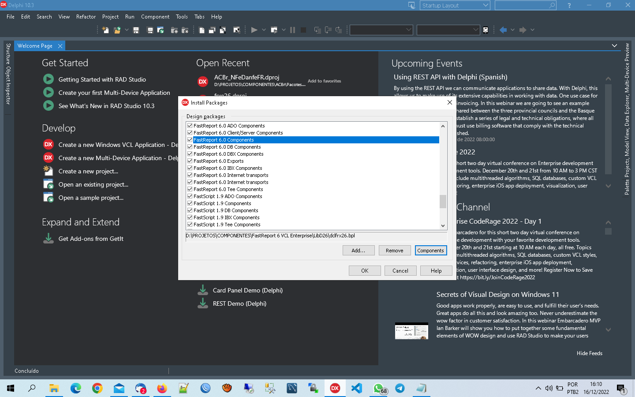Click the Remove button in Install Packages
The height and width of the screenshot is (397, 635).
395,251
